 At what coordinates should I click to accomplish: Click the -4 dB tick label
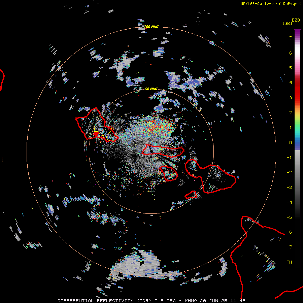coord(289,202)
